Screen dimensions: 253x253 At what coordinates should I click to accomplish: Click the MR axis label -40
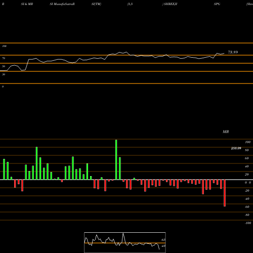point(247,199)
